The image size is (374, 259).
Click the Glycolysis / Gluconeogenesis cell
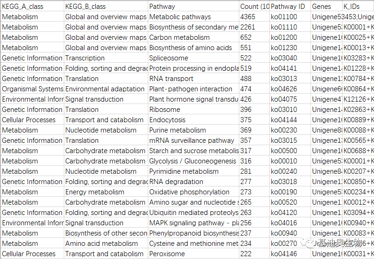[x=194, y=161]
